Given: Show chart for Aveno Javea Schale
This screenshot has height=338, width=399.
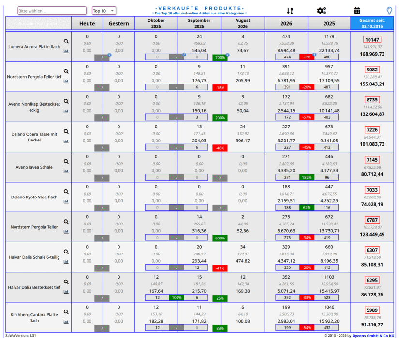Looking at the screenshot, I should pos(66,171).
